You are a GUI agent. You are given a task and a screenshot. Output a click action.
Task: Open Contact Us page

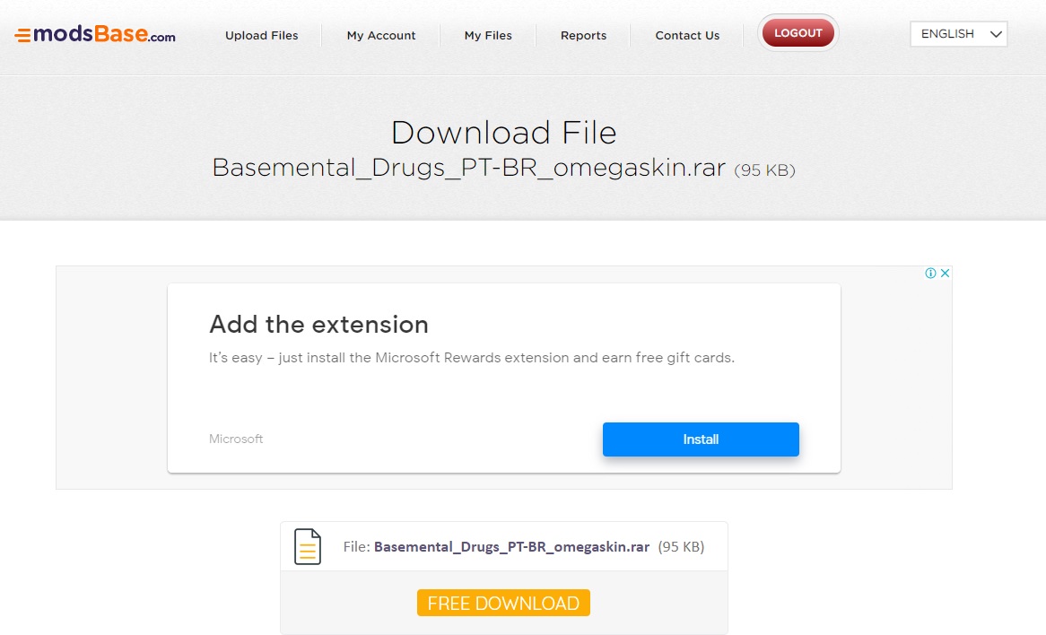[x=687, y=35]
